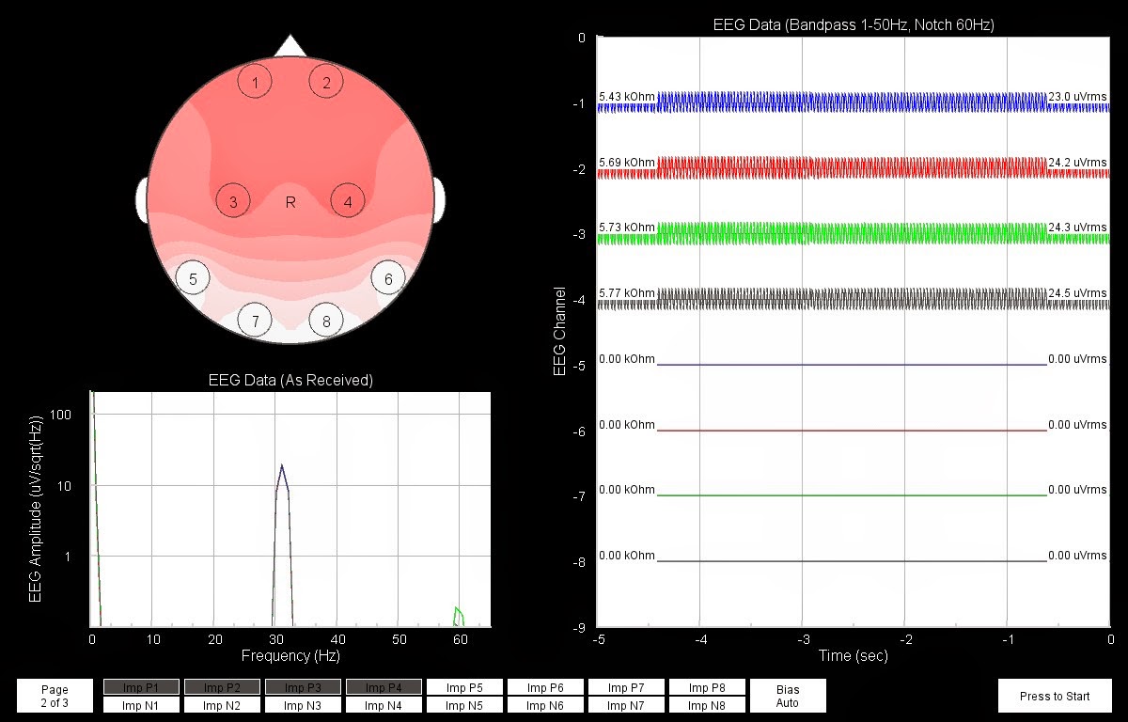The height and width of the screenshot is (722, 1128).
Task: Toggle the Imp N3 impedance check
Action: point(303,704)
